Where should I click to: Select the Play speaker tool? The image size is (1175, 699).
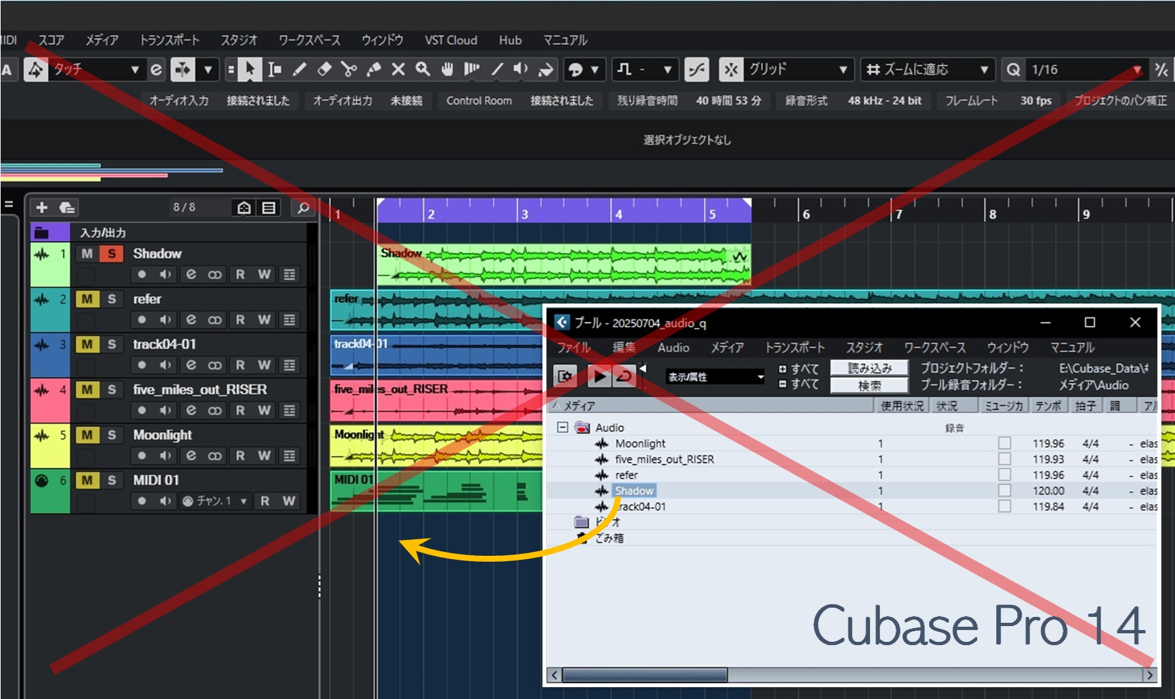click(521, 70)
